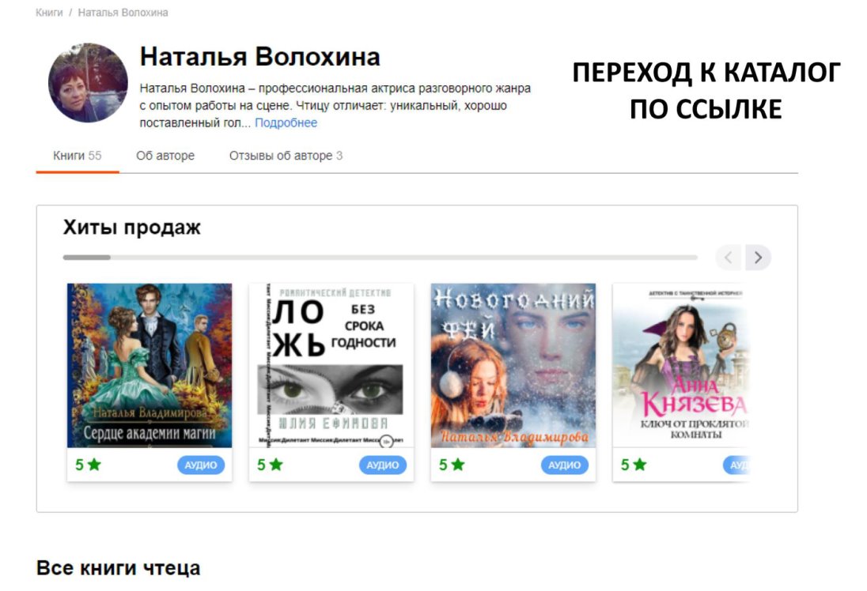Click the star rating under Ложь без срока годности
The image size is (867, 591).
coord(270,465)
